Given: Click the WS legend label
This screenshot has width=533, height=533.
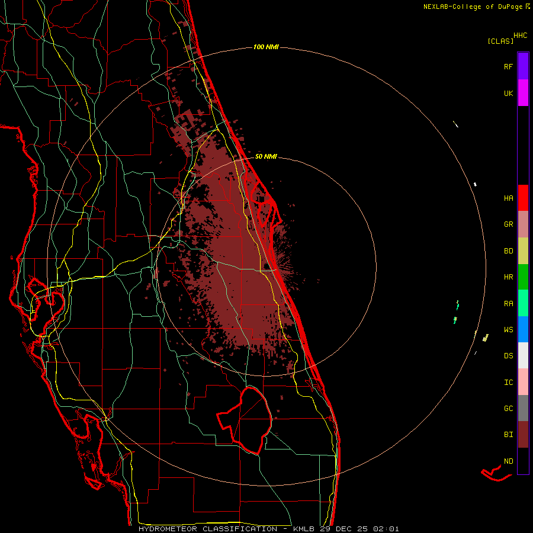Looking at the screenshot, I should (508, 330).
